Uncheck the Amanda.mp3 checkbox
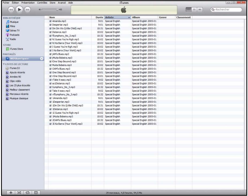The height and width of the screenshot is (196, 248). pyautogui.click(x=50, y=21)
